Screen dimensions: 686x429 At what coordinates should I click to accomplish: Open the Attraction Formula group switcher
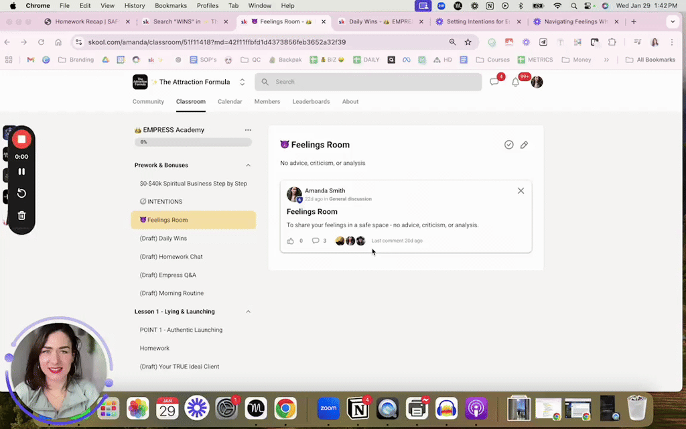coord(242,82)
